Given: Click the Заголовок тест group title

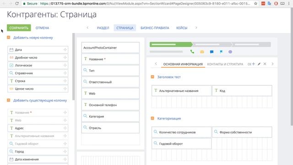Looking at the screenshot, I should click(169, 77).
